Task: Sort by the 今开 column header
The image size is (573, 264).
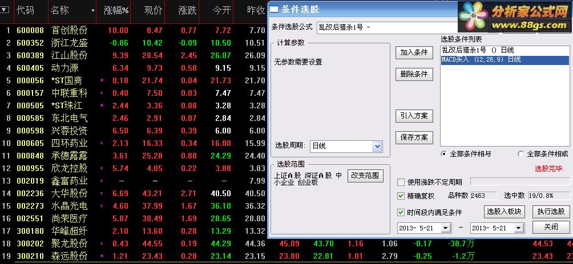Action: 222,10
